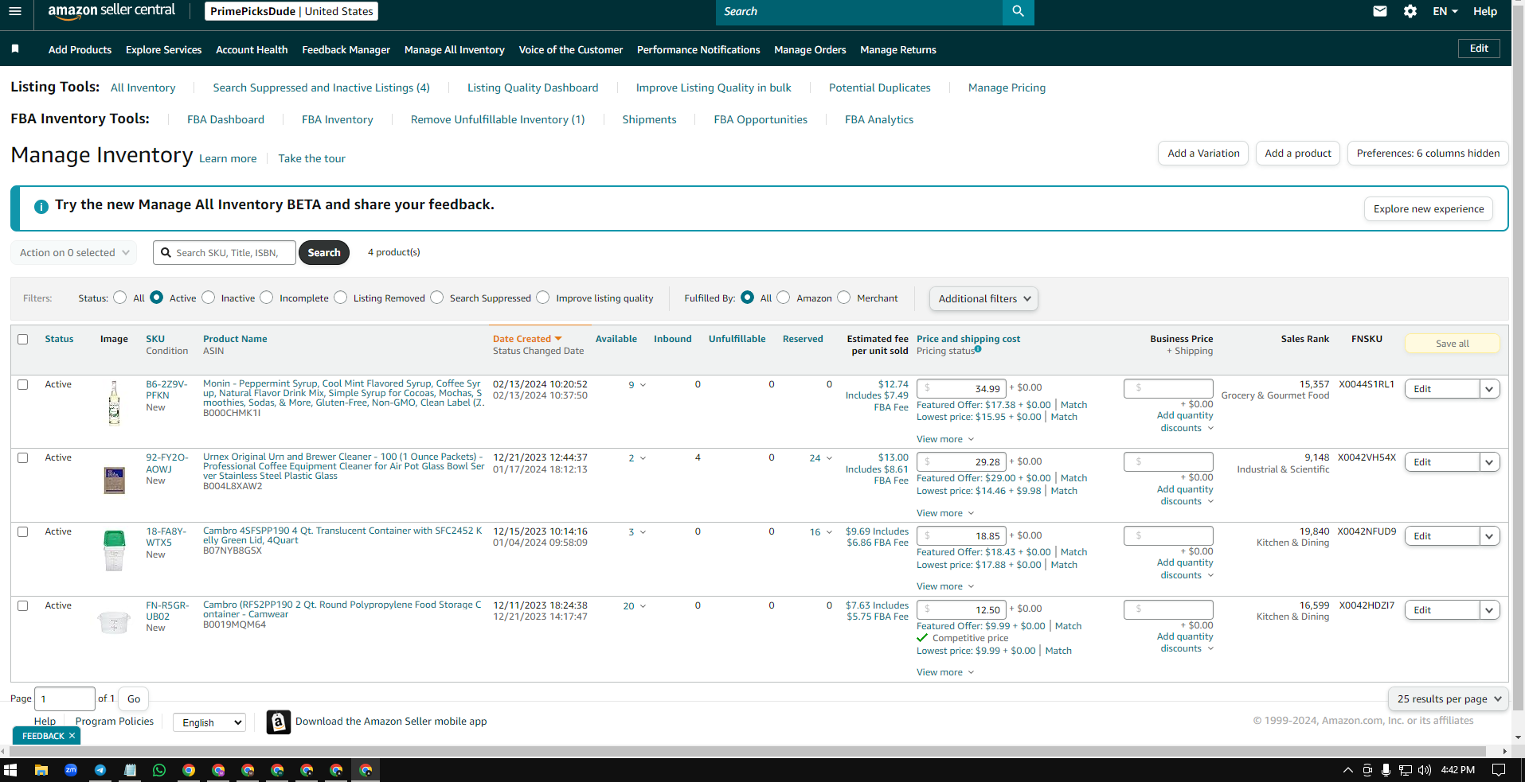Expand the Additional filters dropdown

(983, 298)
